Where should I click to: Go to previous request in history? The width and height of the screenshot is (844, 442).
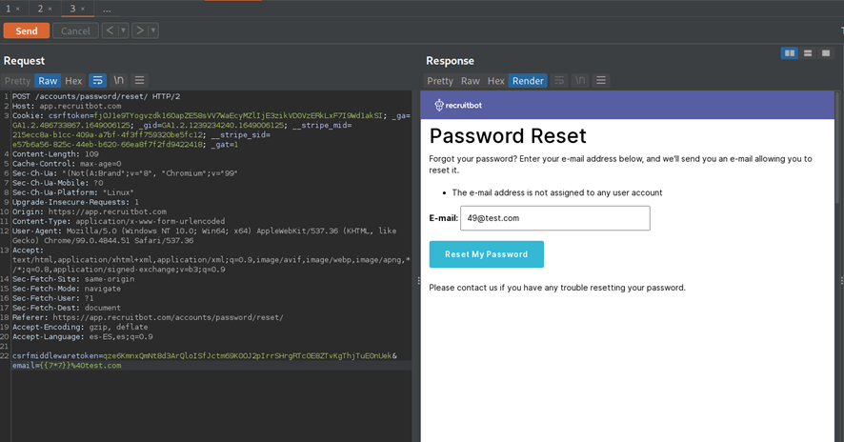[110, 30]
